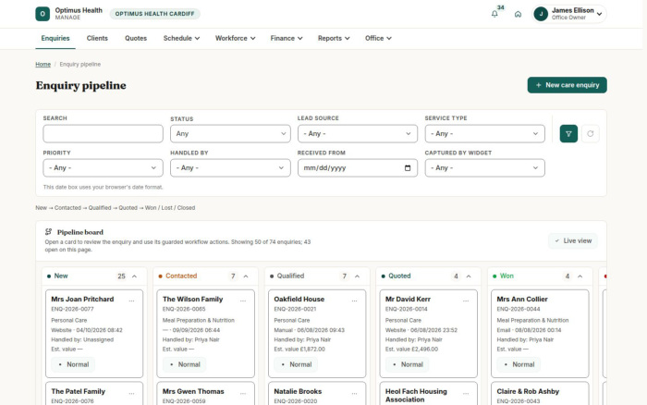Open more options on Mr David Kerr card
The width and height of the screenshot is (647, 405).
[466, 301]
